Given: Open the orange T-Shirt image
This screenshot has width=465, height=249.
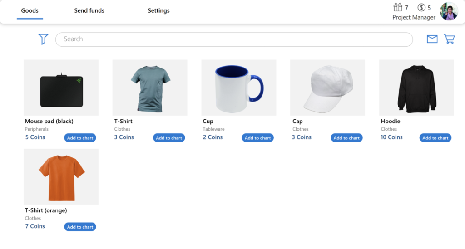Looking at the screenshot, I should (61, 177).
